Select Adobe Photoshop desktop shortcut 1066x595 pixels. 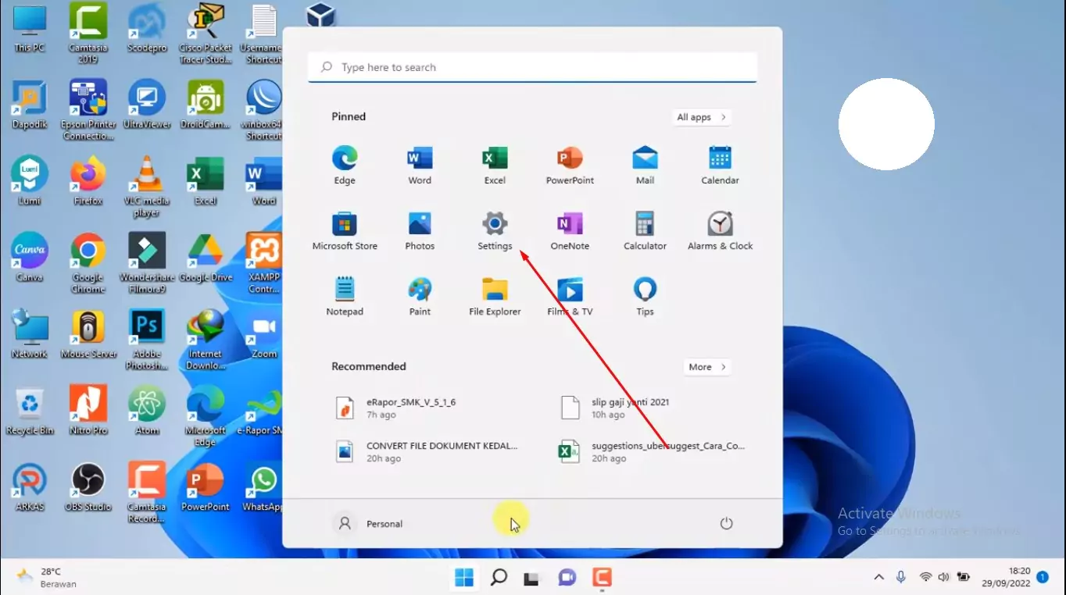[x=147, y=339]
